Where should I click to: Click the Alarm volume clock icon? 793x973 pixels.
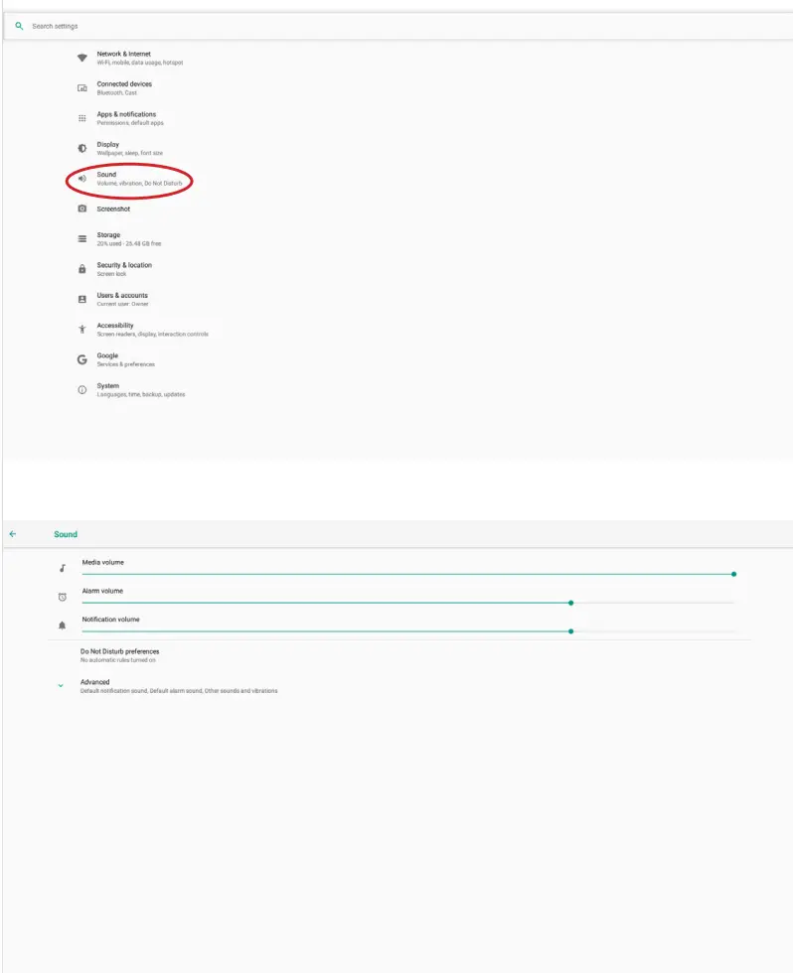point(62,597)
